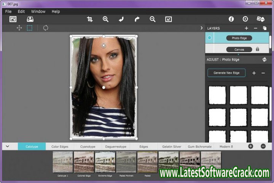Choose middle edge shape in second row

click(238, 117)
